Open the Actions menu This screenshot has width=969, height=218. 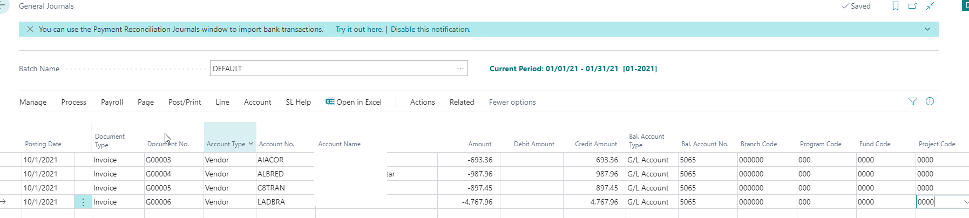click(423, 102)
